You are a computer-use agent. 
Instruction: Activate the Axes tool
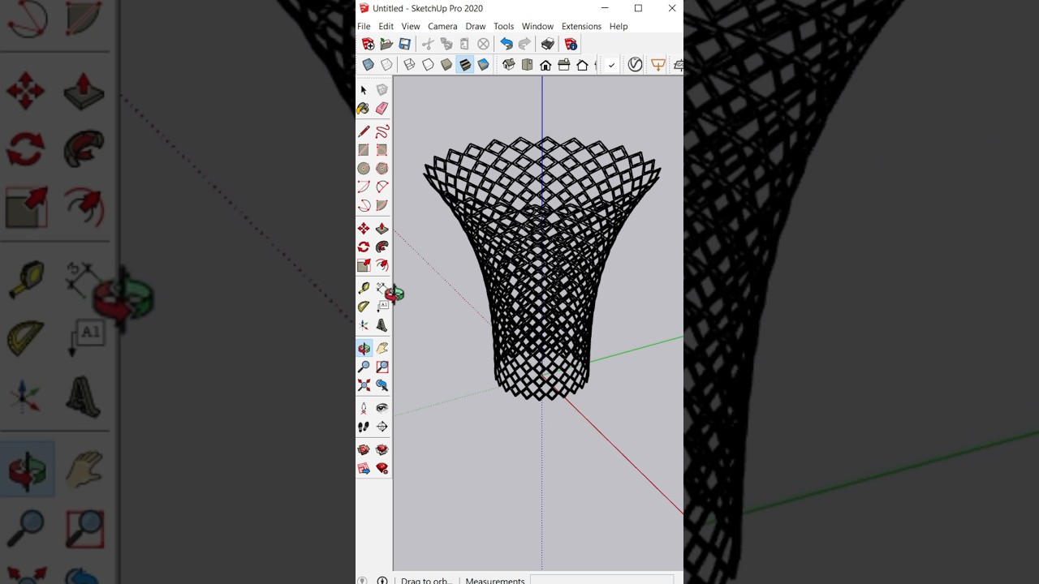(364, 326)
